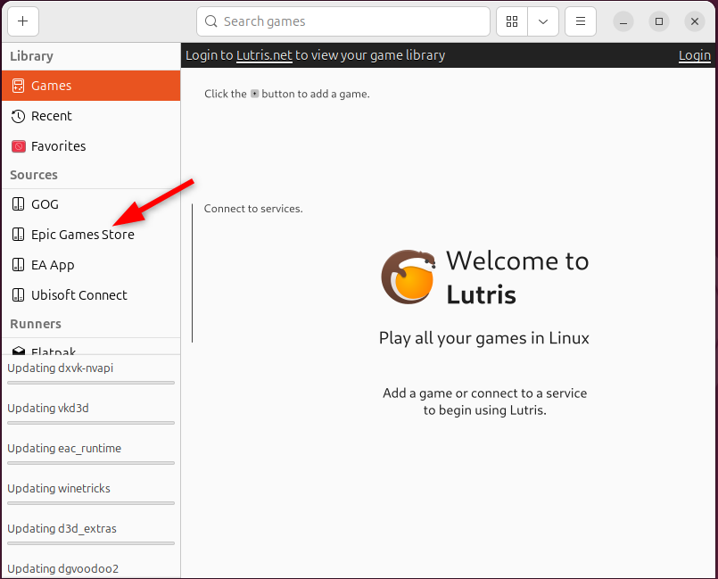Click the Runners section header
Viewport: 718px width, 579px height.
tap(36, 324)
